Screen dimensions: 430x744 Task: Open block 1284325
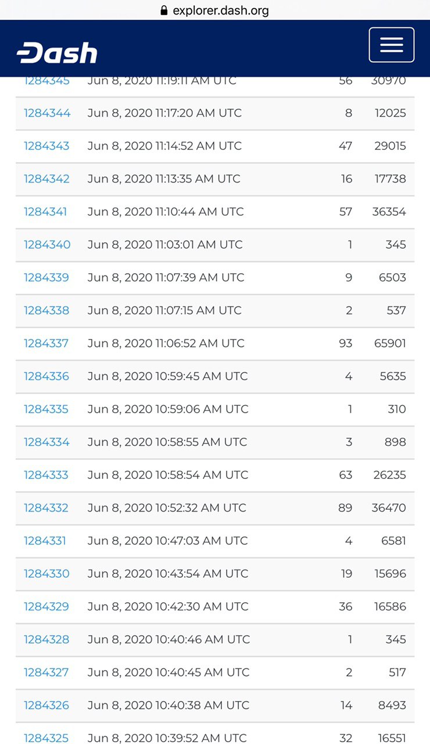click(x=46, y=738)
